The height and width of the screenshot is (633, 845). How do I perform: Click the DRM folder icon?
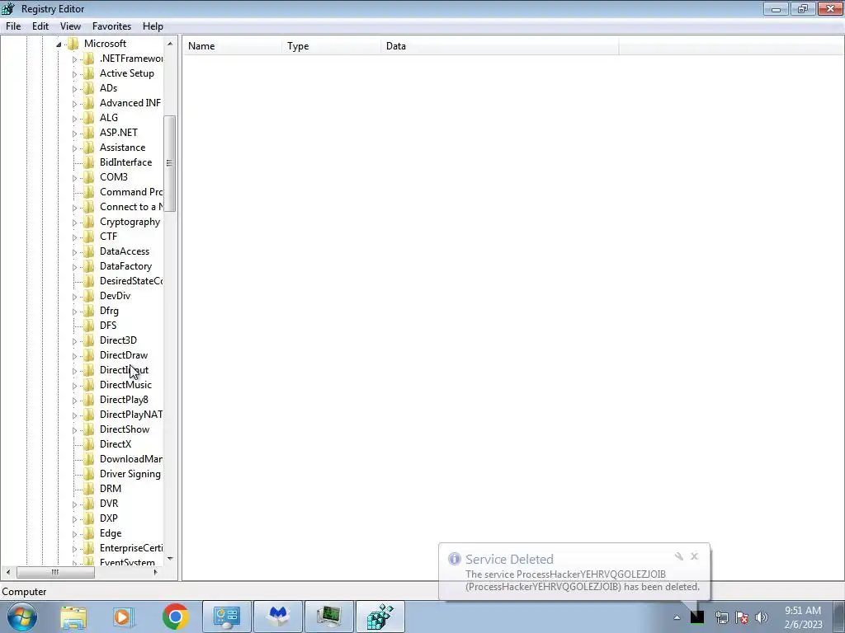click(89, 489)
